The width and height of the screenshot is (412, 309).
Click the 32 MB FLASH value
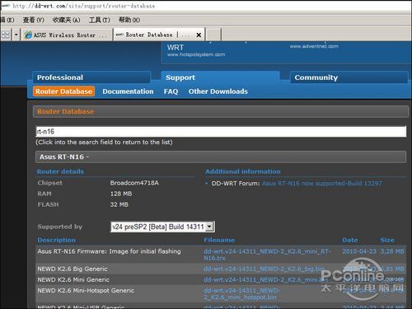[x=119, y=204]
